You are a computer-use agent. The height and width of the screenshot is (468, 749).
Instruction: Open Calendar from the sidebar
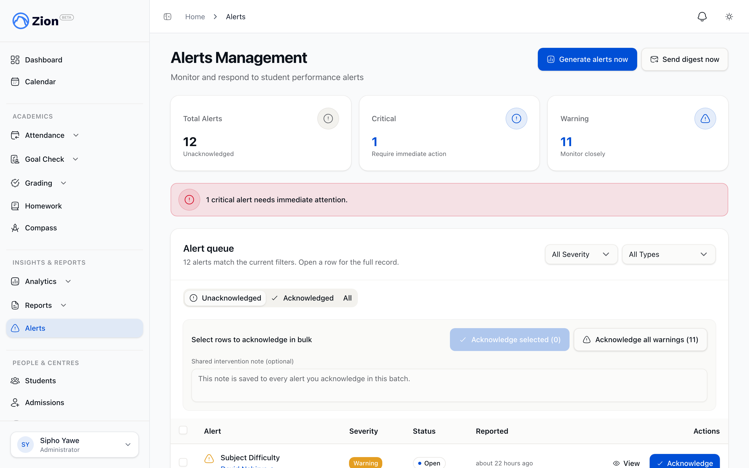point(75,82)
